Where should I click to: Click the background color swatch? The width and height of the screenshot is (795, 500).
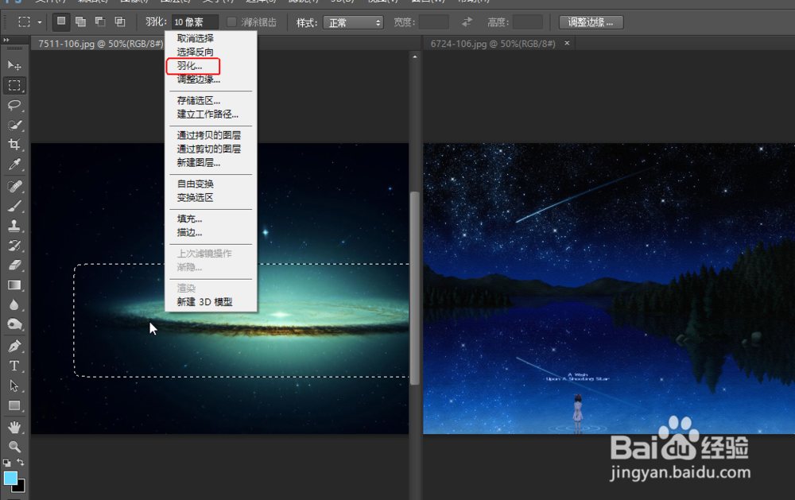click(x=20, y=487)
